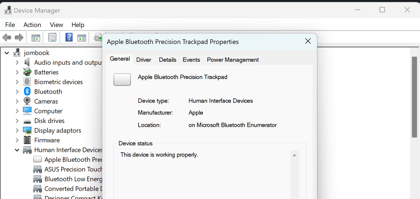Select the Human Interface Devices category icon
Viewport: 420px width, 199px height.
coord(27,150)
